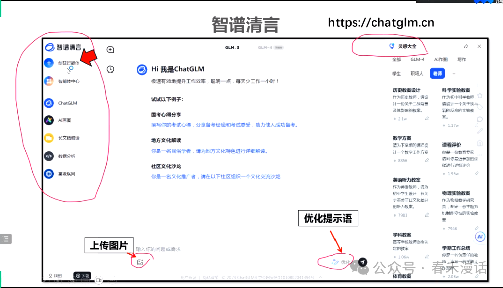503x288 pixels.
Task: Click the 创建智能体 plus icon
Action: click(x=49, y=63)
